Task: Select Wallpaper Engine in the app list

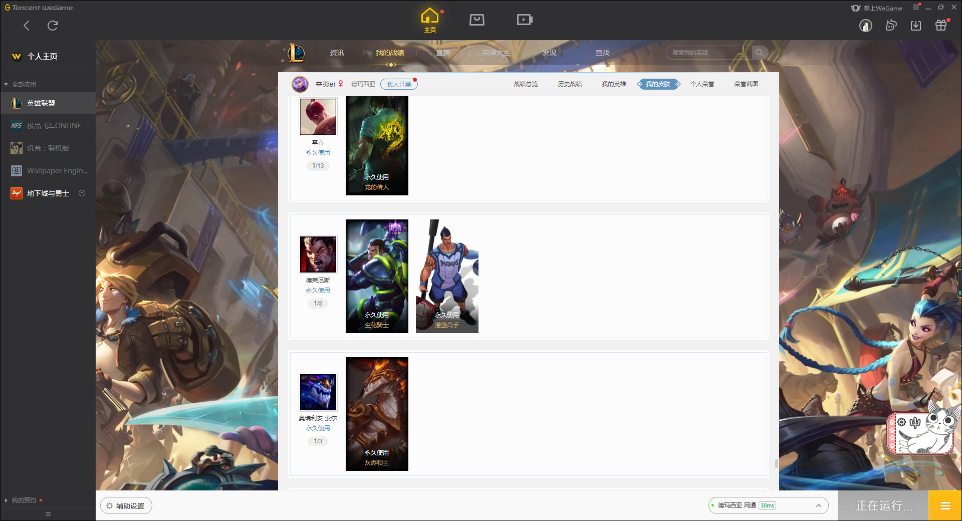Action: [48, 171]
